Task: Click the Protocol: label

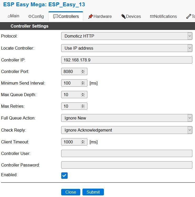Action: [9, 36]
